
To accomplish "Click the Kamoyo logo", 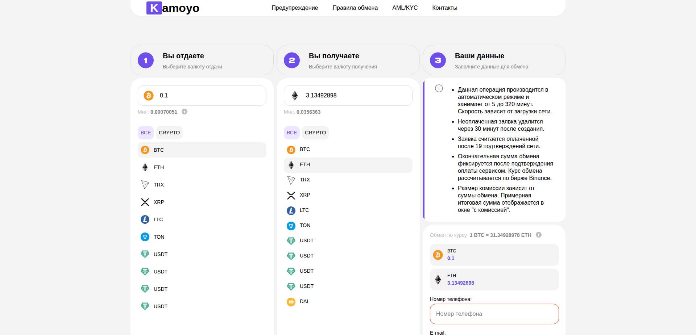I will click(x=173, y=8).
